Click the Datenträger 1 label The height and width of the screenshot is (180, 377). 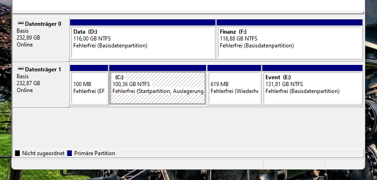(43, 69)
